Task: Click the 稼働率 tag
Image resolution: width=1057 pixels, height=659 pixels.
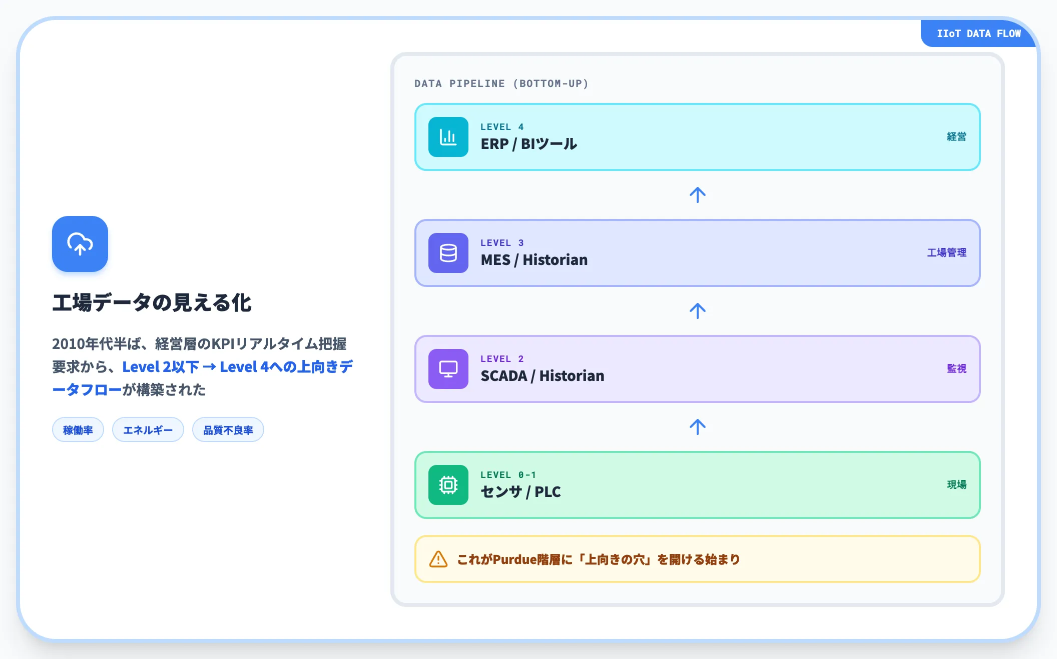Action: [x=78, y=430]
